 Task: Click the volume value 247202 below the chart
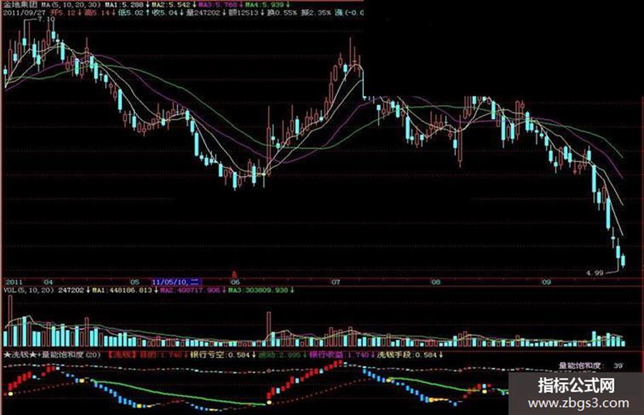pos(71,290)
